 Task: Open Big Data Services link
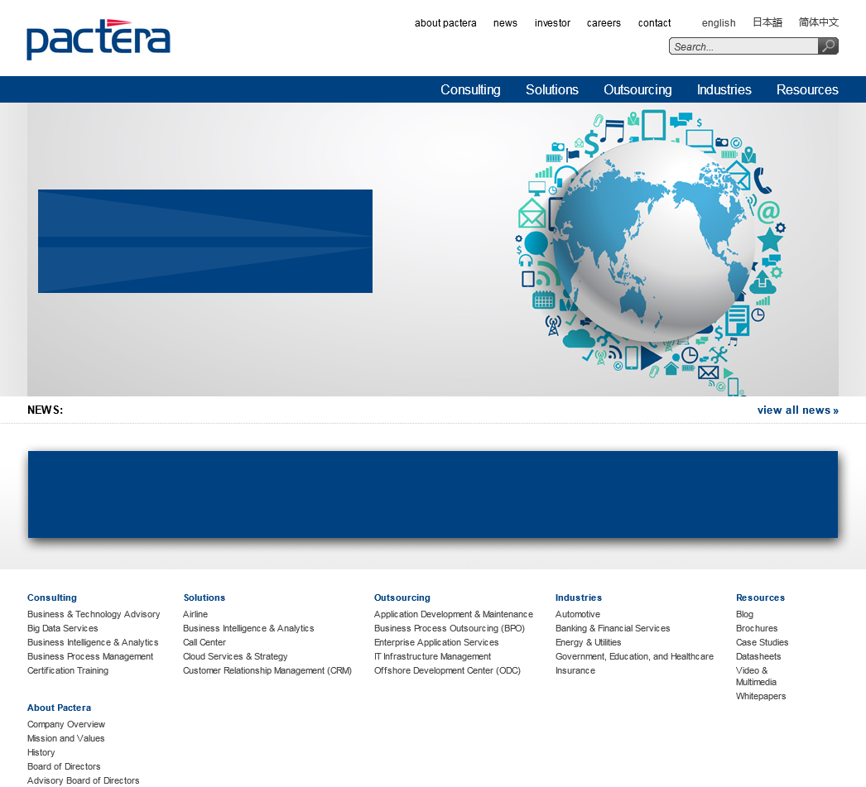click(62, 629)
